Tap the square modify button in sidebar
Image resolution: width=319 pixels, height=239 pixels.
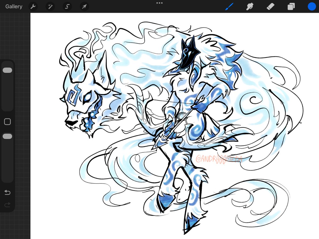point(7,122)
